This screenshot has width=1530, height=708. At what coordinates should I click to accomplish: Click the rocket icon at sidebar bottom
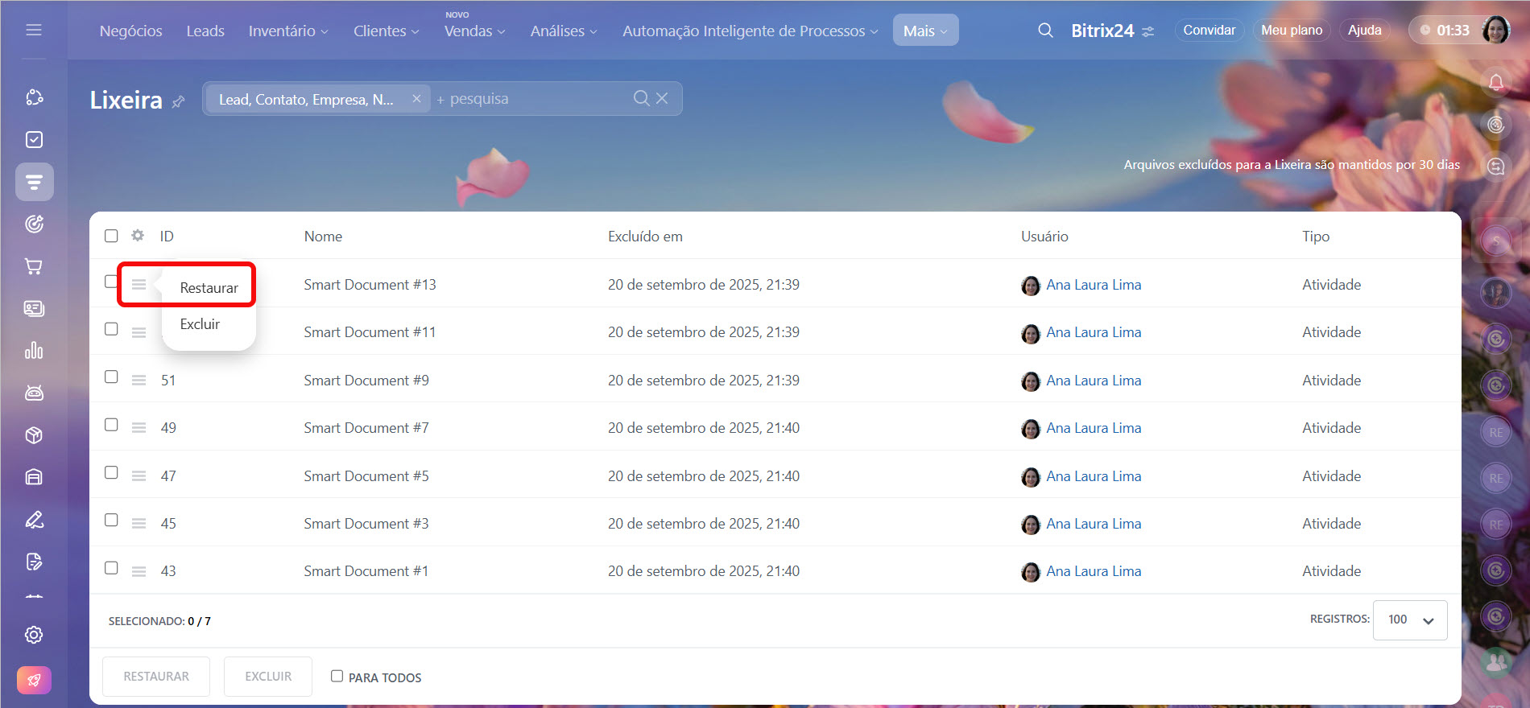[34, 680]
